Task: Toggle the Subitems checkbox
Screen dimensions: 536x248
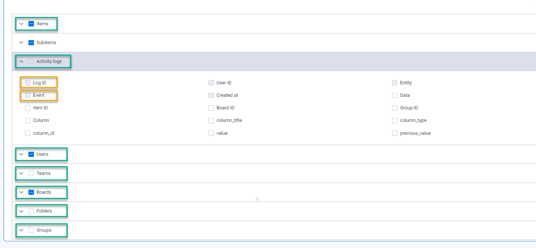Action: pyautogui.click(x=31, y=42)
